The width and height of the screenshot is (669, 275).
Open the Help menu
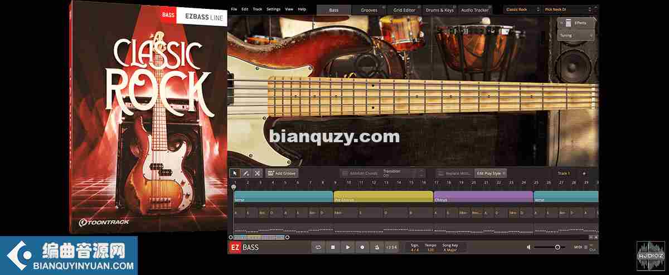[302, 9]
